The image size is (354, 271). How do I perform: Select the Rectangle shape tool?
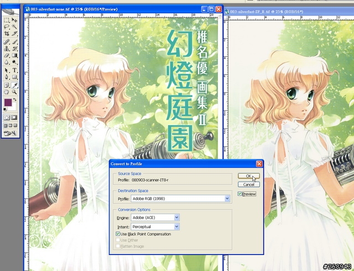click(14, 77)
